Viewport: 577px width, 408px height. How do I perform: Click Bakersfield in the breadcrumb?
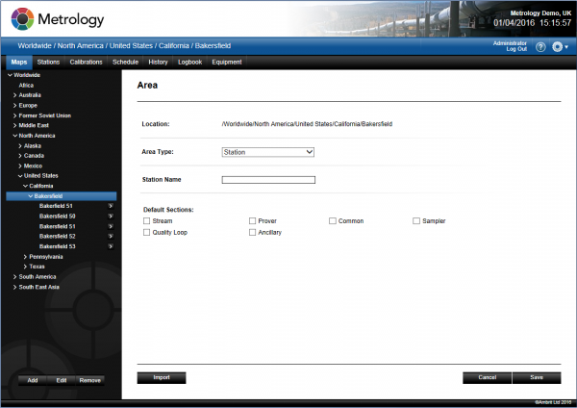point(213,46)
